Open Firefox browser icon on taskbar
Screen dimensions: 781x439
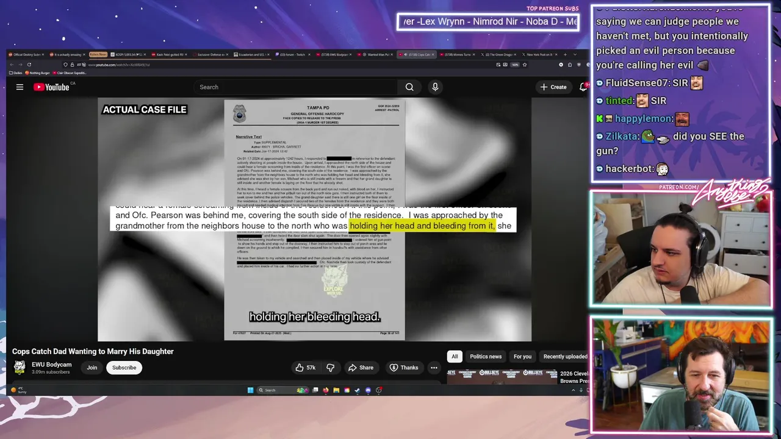[326, 390]
